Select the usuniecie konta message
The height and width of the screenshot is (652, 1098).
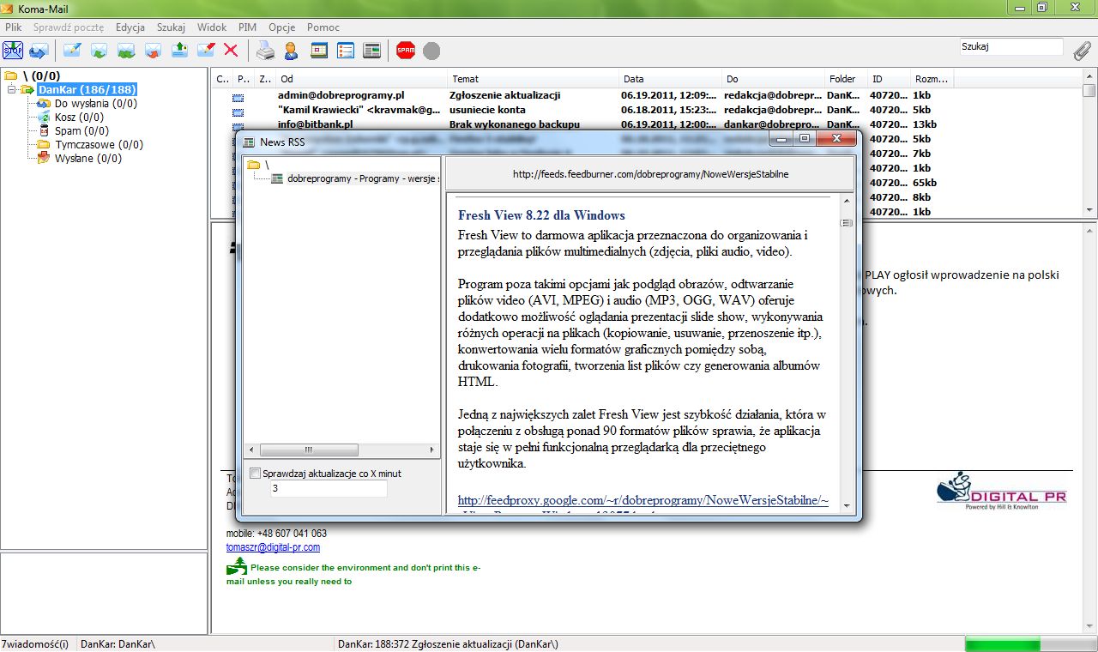coord(488,110)
